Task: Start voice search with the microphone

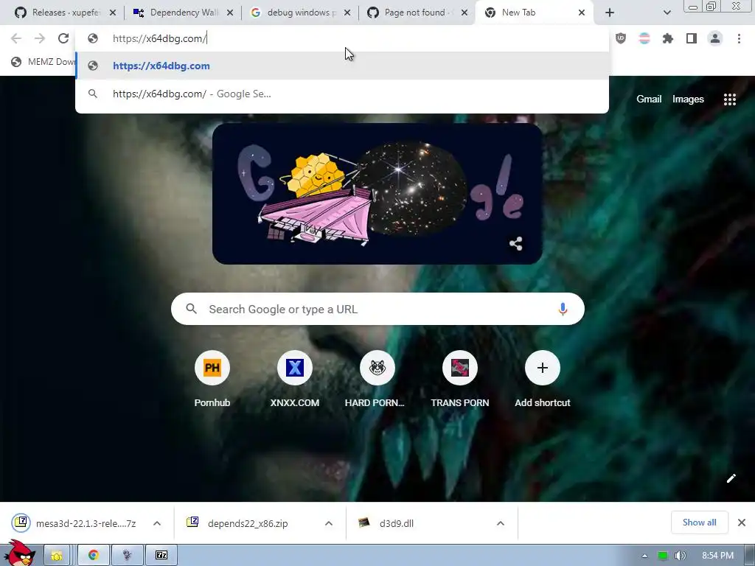Action: 563,309
